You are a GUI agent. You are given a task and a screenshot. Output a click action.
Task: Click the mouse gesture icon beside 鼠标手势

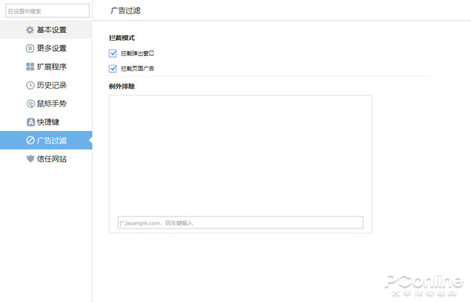(x=31, y=104)
